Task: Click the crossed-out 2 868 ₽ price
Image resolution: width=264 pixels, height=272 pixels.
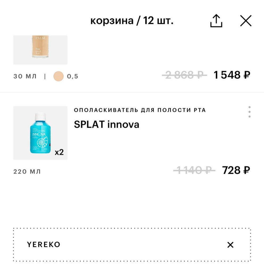Action: pyautogui.click(x=184, y=75)
